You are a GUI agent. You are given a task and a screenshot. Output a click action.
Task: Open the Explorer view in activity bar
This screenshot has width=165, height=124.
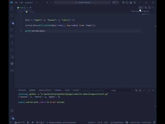click(x=12, y=9)
